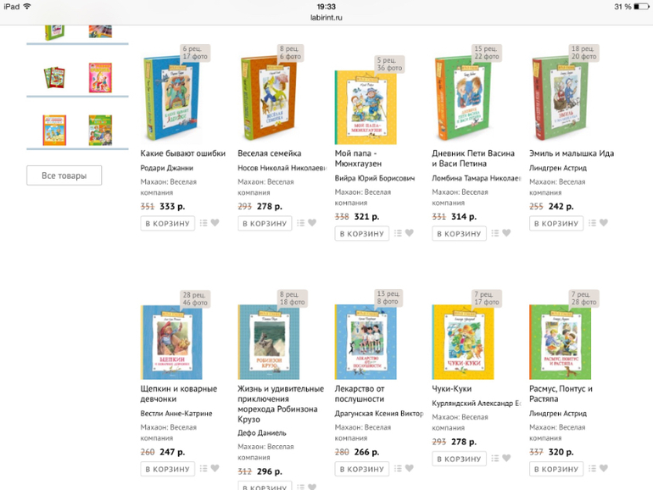Image resolution: width=653 pixels, height=490 pixels.
Task: Click heart icon for 'Веселая семейка'
Action: [312, 223]
